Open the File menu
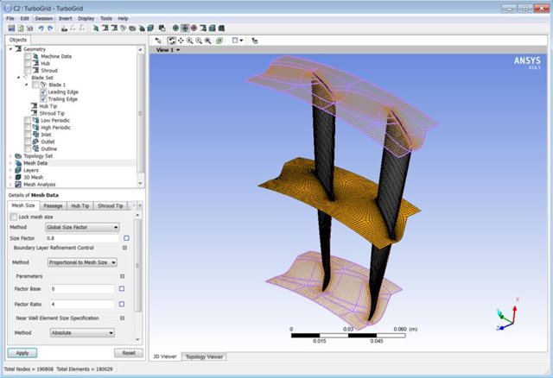 [10, 18]
